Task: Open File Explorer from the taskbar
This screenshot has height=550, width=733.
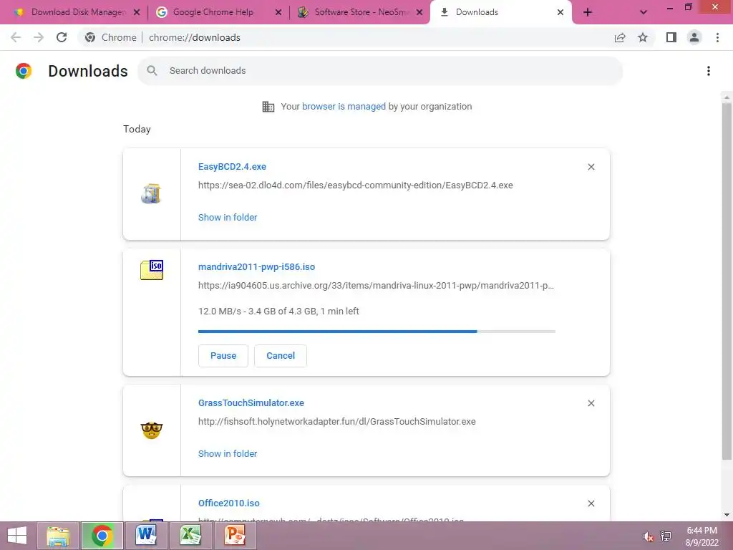Action: coord(57,536)
